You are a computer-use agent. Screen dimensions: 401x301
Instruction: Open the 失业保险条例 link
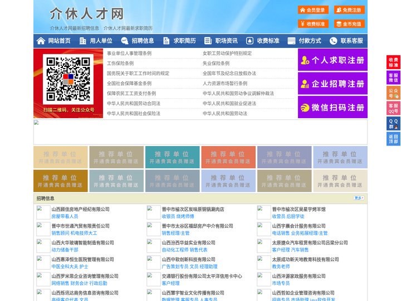click(216, 63)
